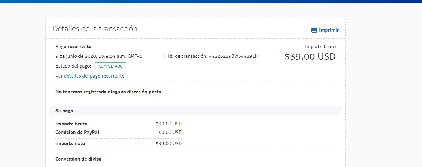This screenshot has width=422, height=167.
Task: Click the blue header bar at page top
Action: click(x=211, y=1)
